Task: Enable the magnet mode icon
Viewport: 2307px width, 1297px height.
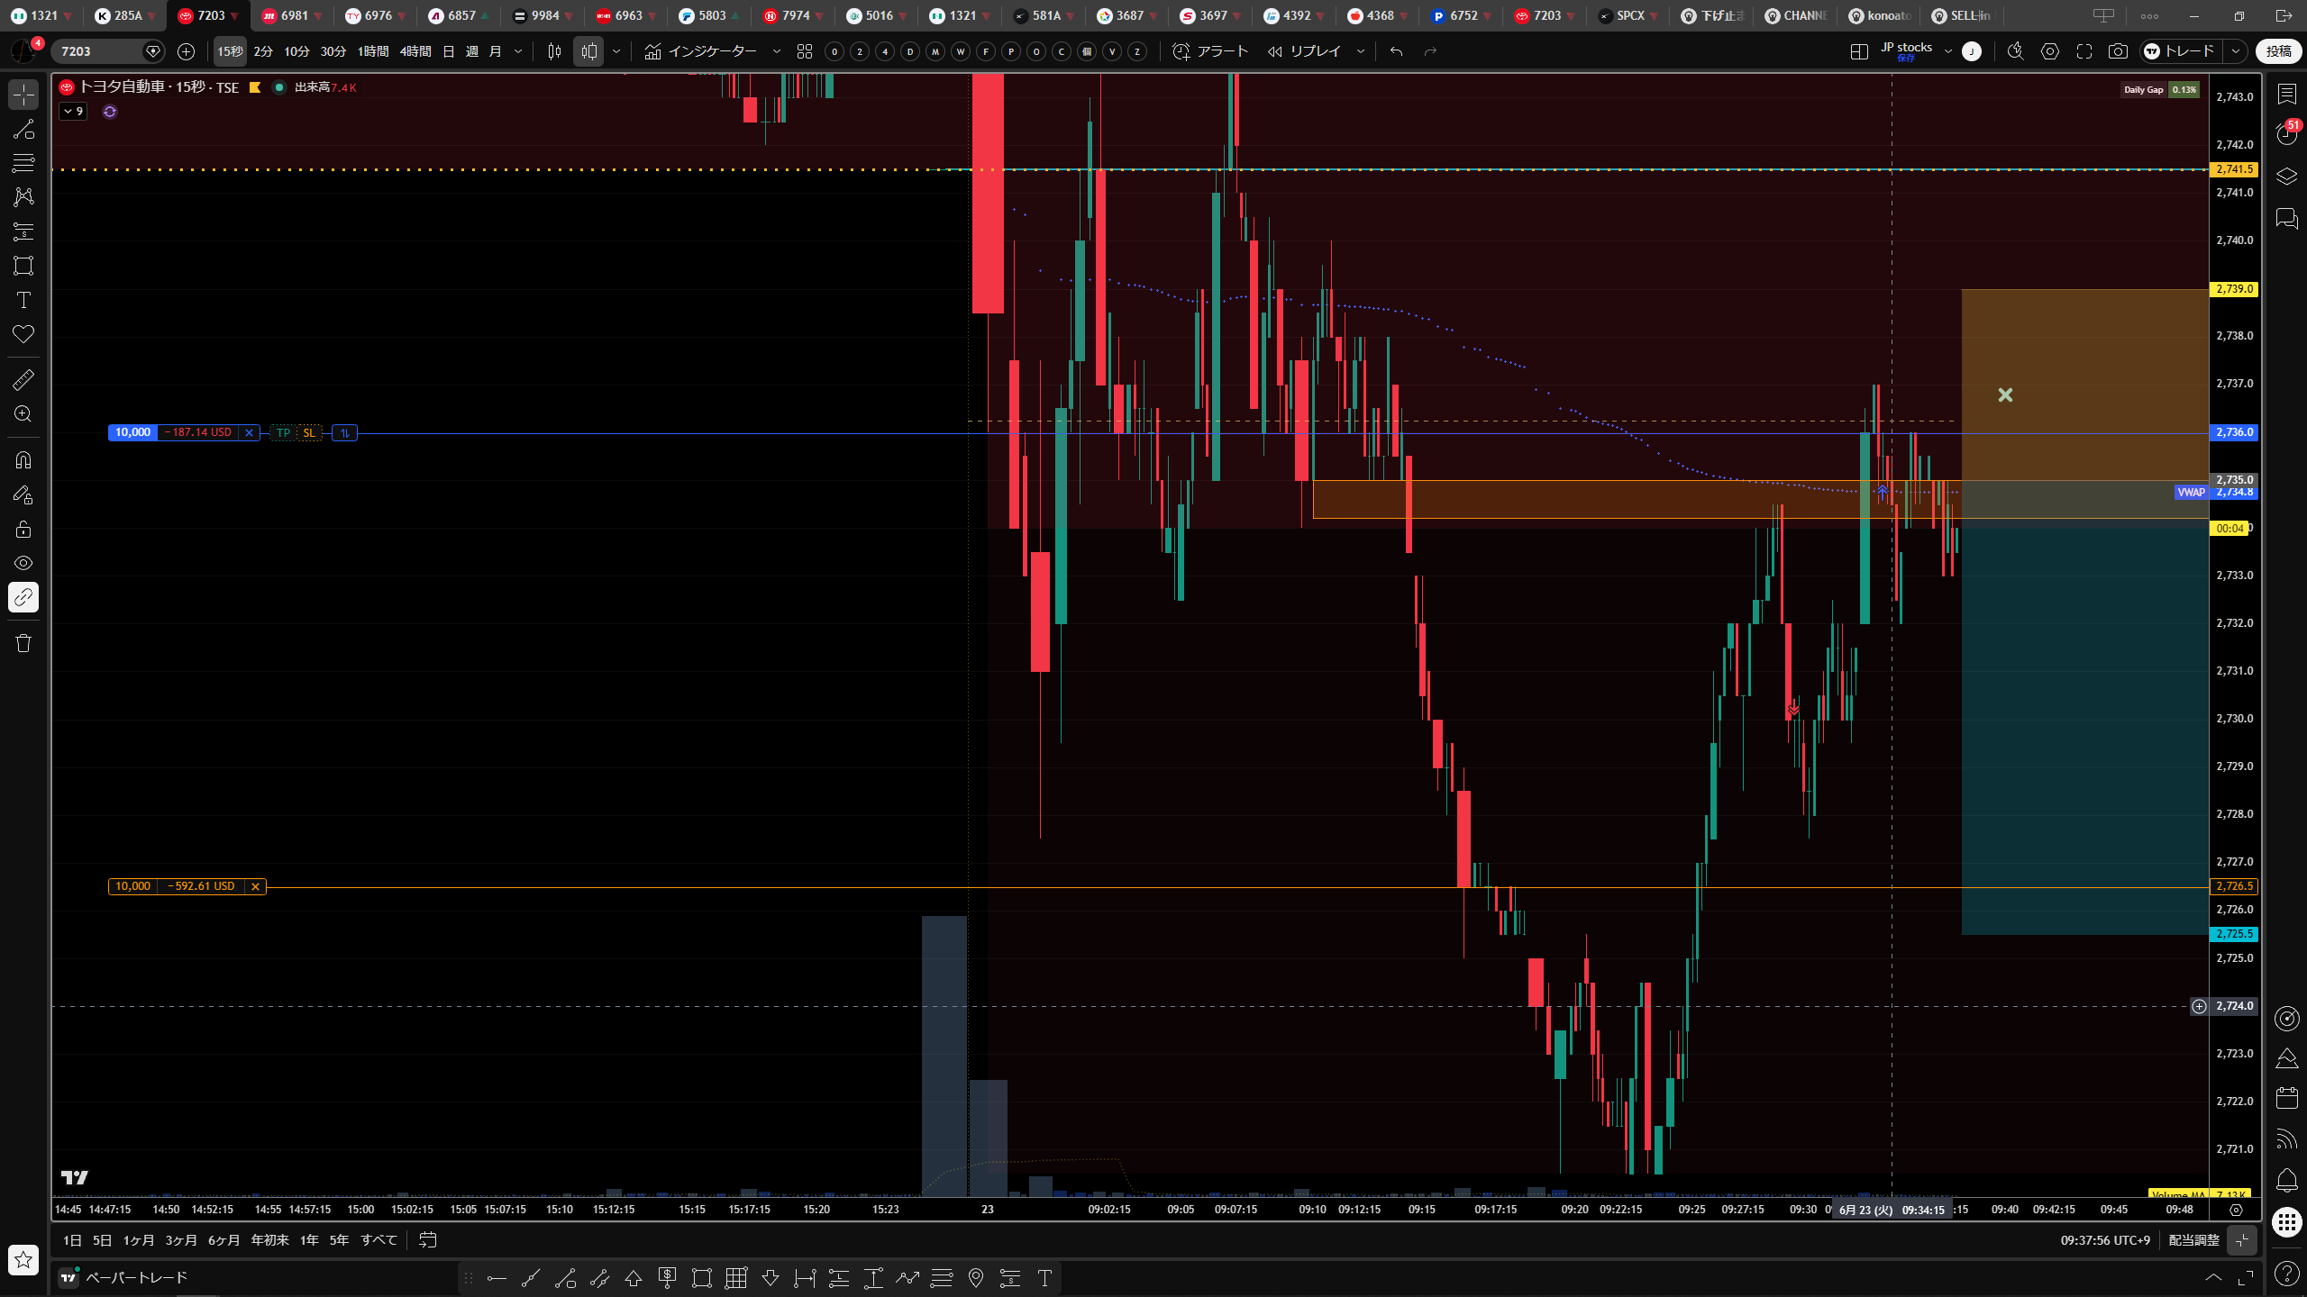Action: click(x=23, y=460)
